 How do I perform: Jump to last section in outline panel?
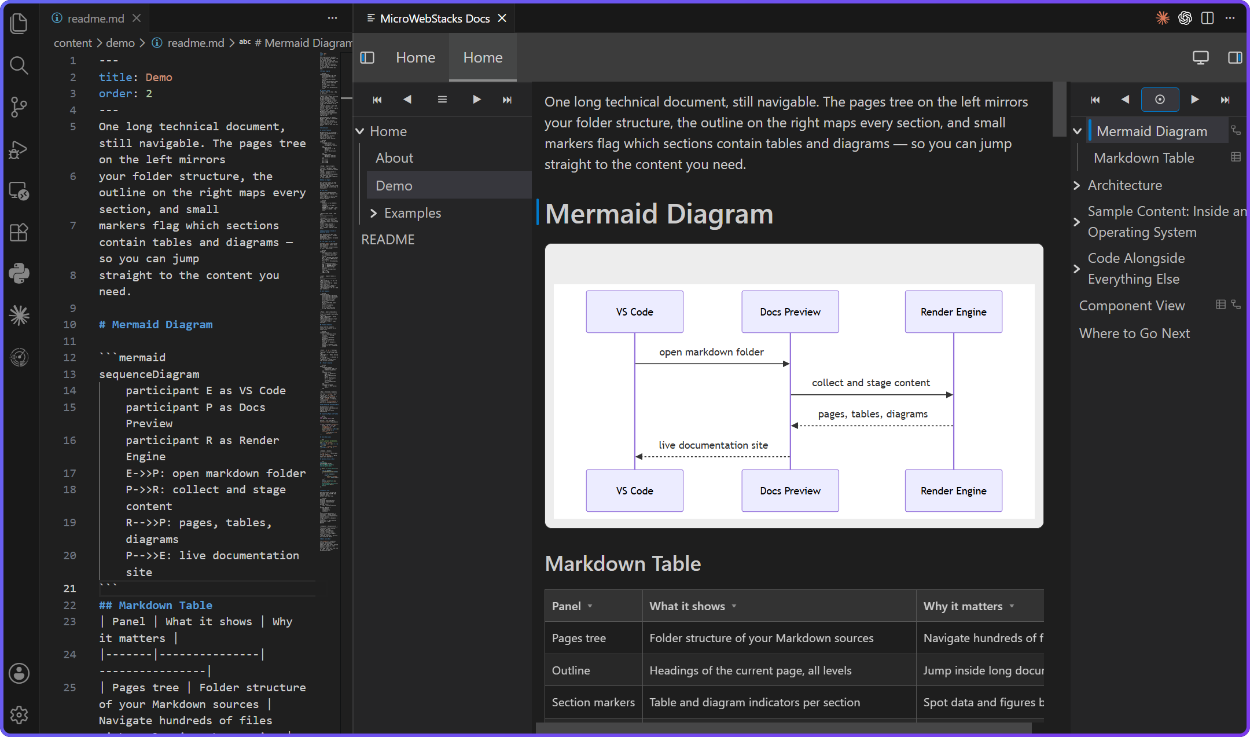(x=1225, y=100)
